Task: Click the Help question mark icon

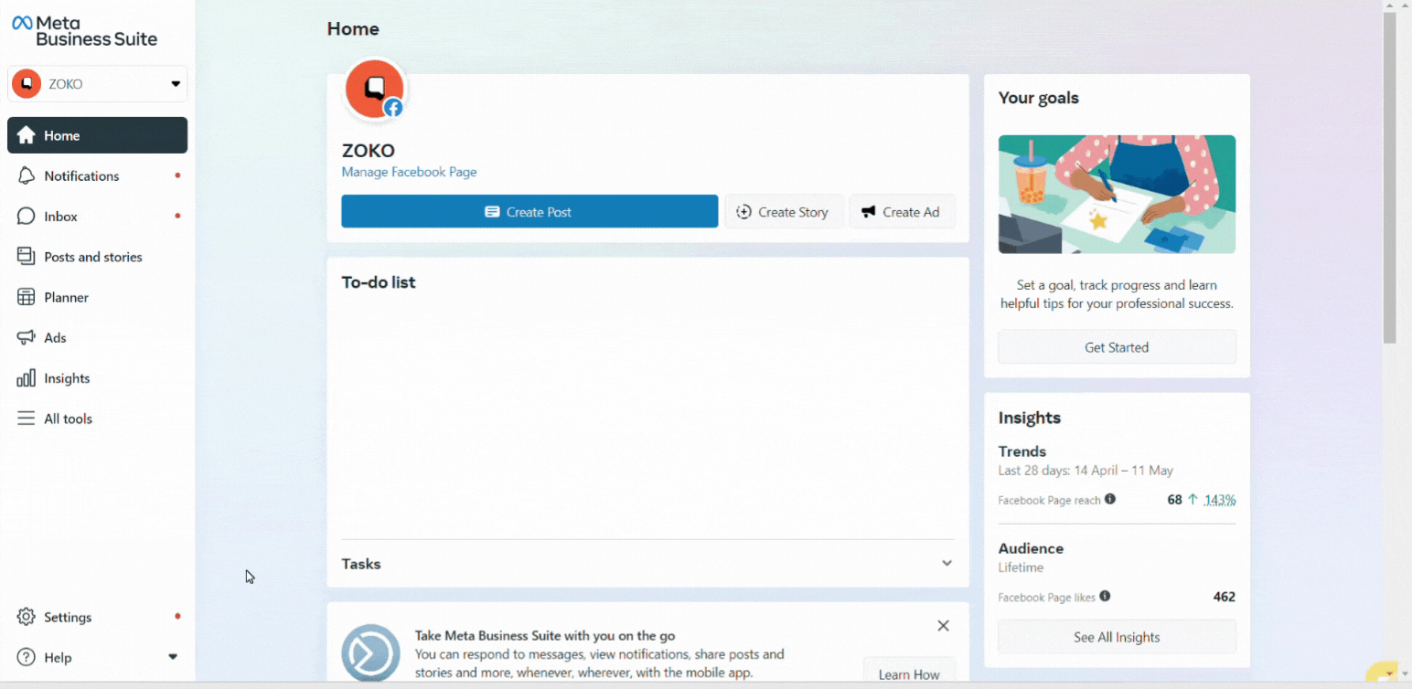Action: pyautogui.click(x=27, y=657)
